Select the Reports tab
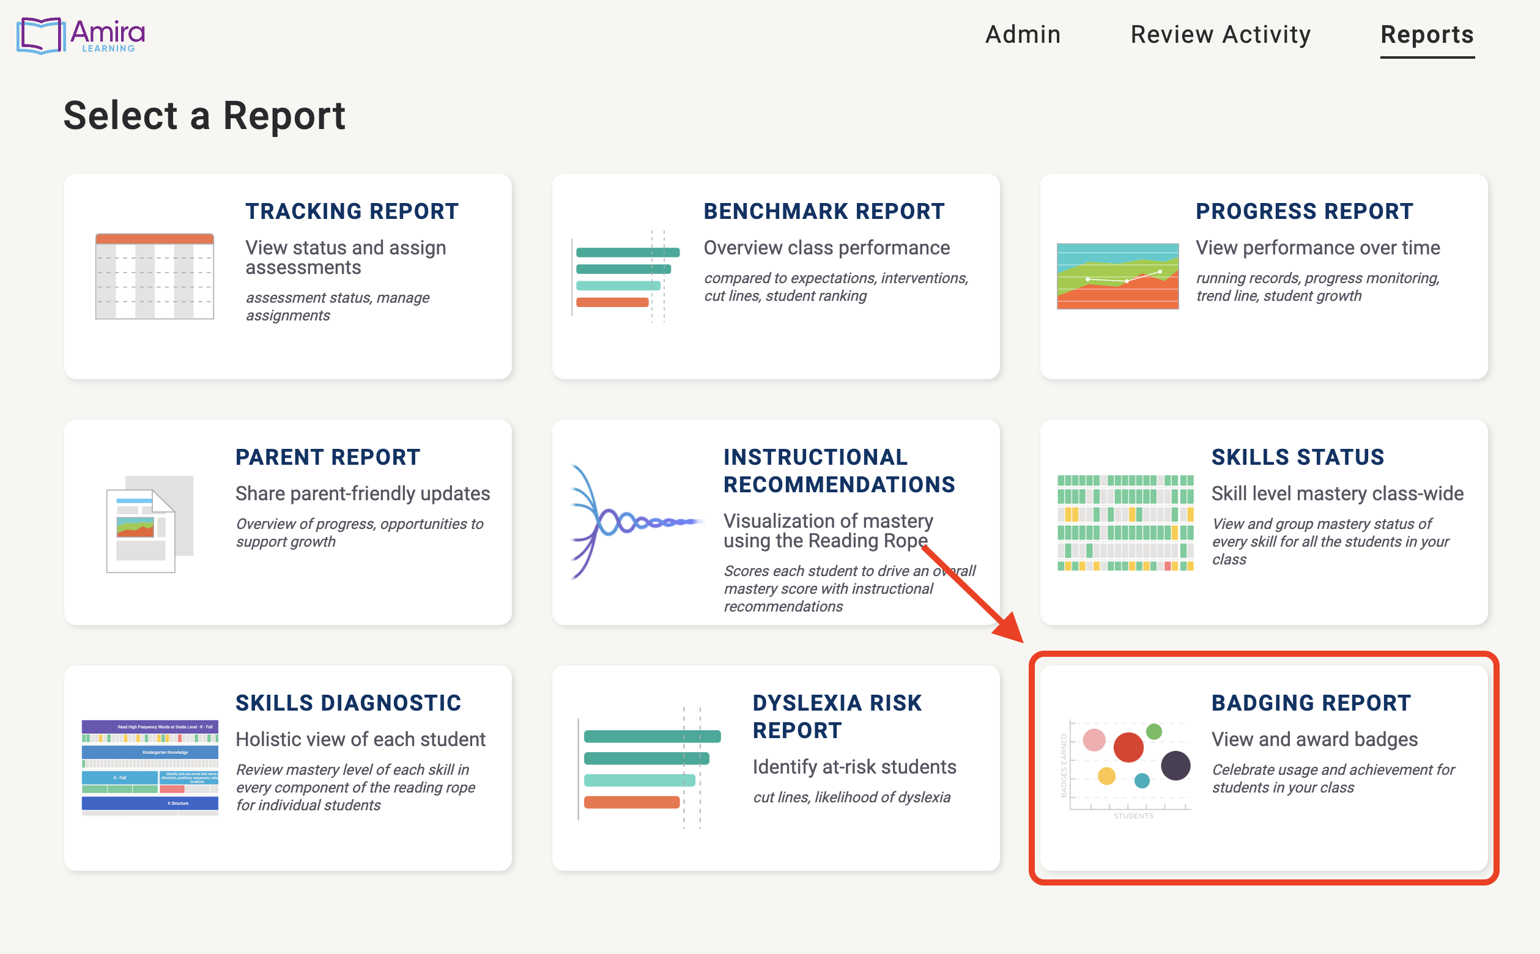Screen dimensions: 1540x954 pos(1426,35)
